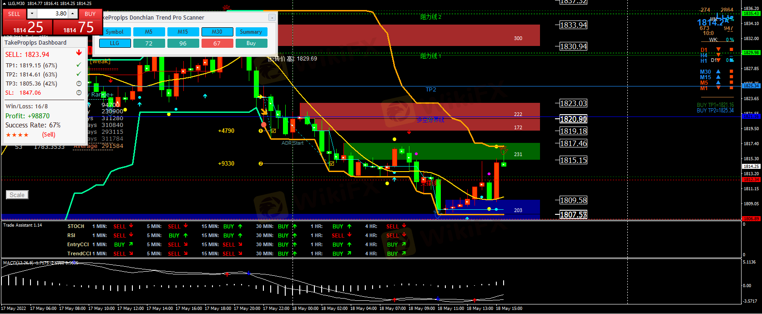The image size is (762, 314).
Task: Toggle the M30 timeframe button in scanner
Action: [x=217, y=32]
